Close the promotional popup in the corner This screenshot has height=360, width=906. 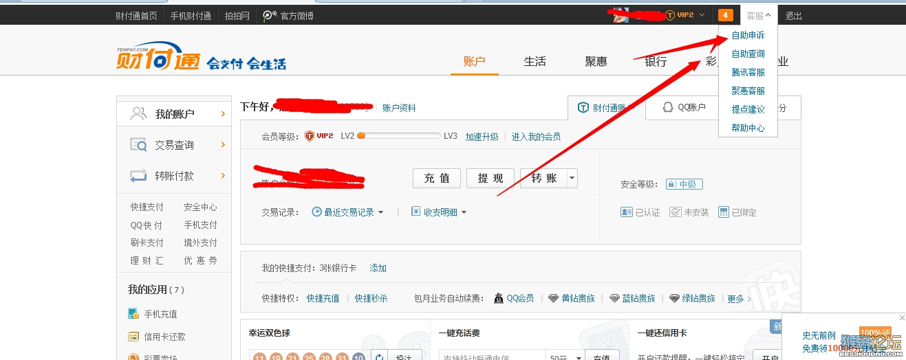902,317
